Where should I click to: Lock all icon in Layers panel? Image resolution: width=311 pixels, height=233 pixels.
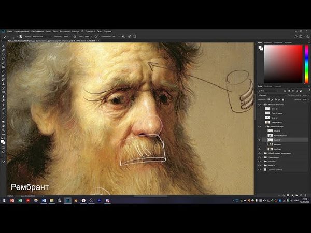283,99
